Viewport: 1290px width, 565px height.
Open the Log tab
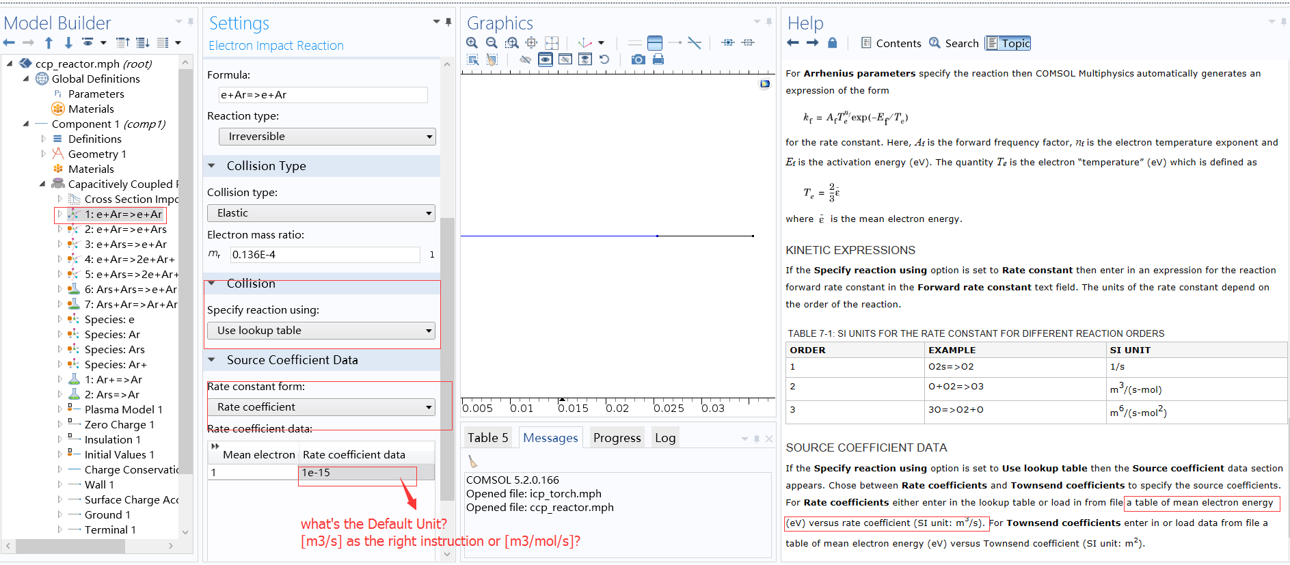(x=664, y=438)
